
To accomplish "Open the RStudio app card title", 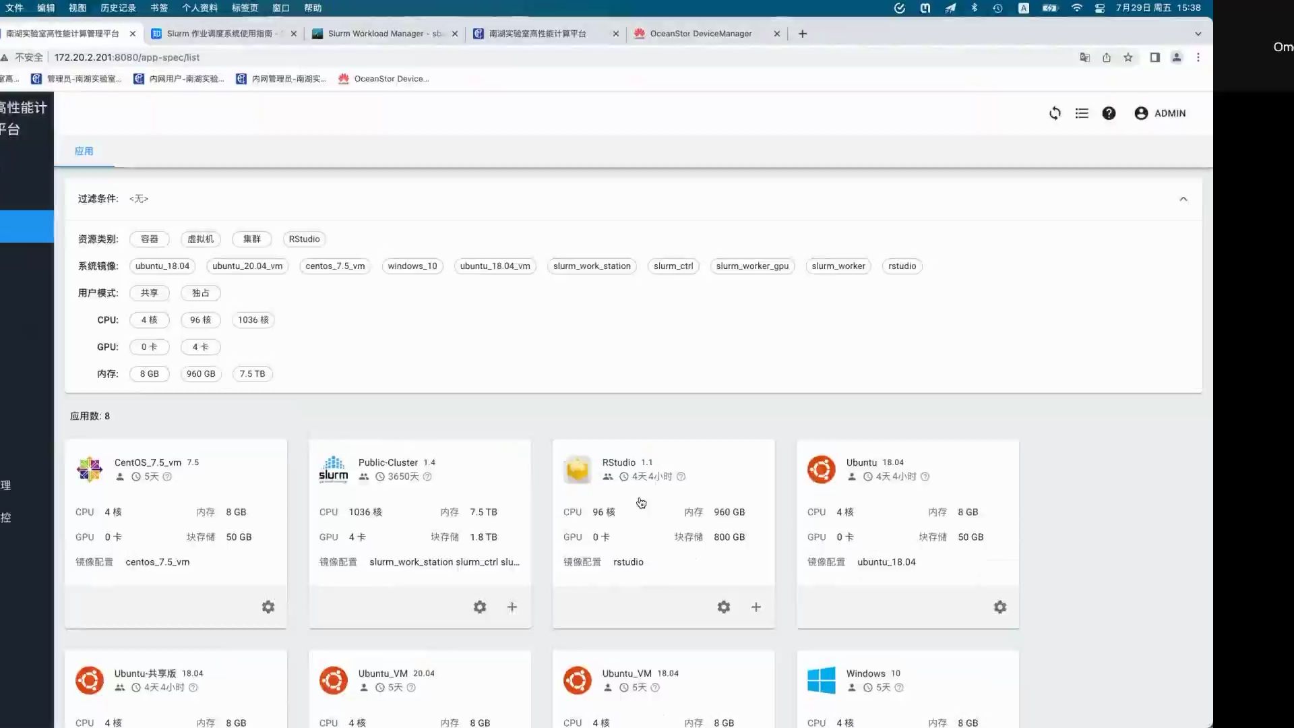I will point(619,462).
